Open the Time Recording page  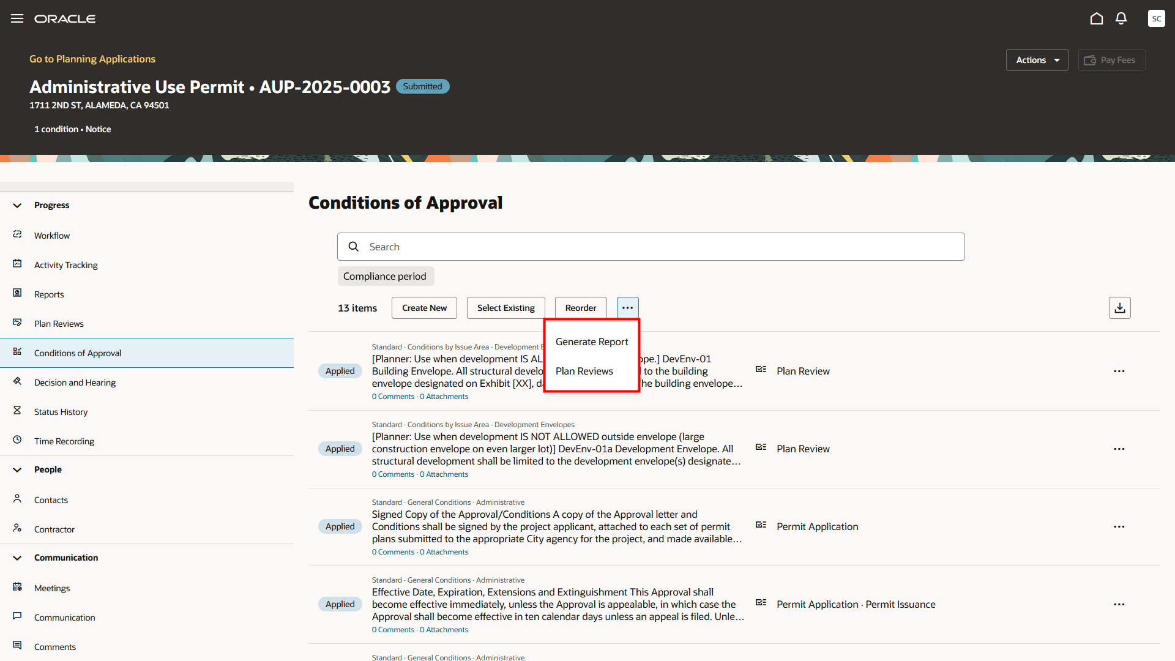pos(64,441)
